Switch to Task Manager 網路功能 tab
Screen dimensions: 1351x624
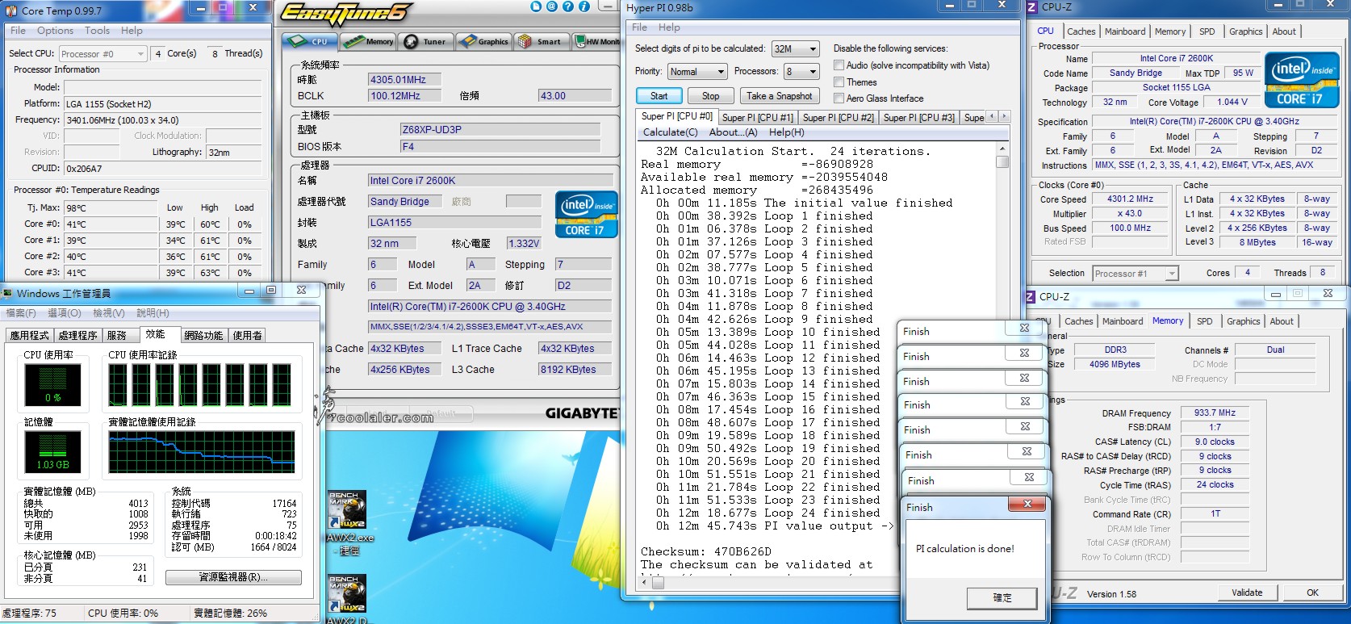pyautogui.click(x=203, y=335)
